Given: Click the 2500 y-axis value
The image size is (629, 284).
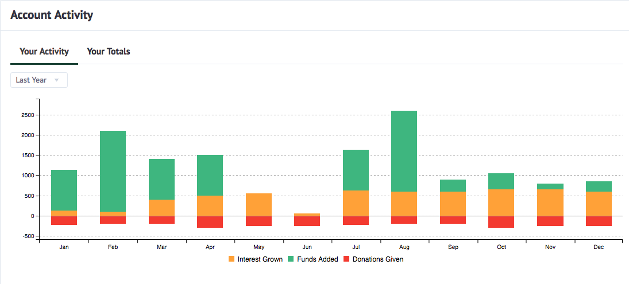Looking at the screenshot, I should click(x=29, y=115).
